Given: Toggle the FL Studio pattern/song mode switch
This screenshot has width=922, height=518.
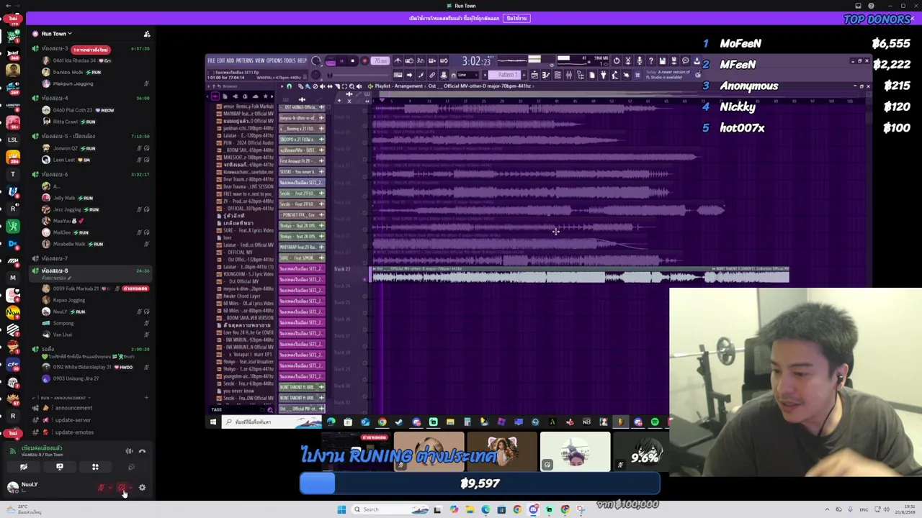Looking at the screenshot, I should pyautogui.click(x=331, y=61).
